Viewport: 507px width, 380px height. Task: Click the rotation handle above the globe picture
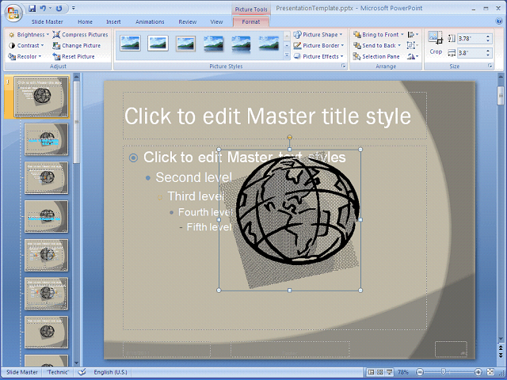click(x=290, y=138)
